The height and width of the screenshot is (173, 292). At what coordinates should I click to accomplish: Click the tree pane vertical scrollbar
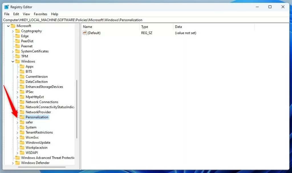point(77,109)
